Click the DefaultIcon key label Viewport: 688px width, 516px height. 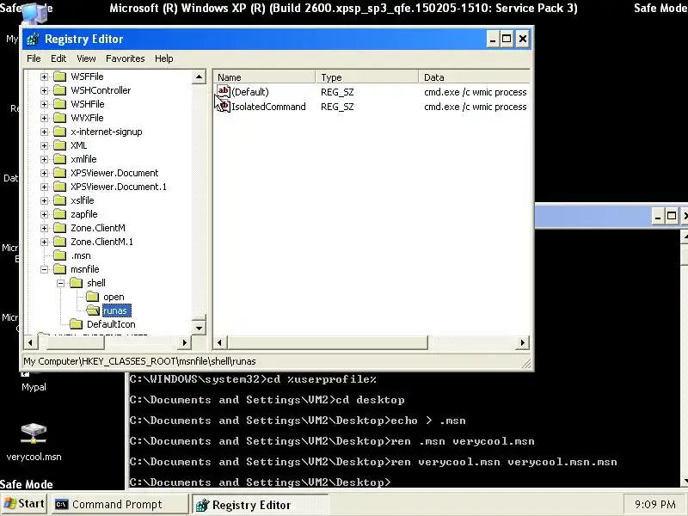pos(111,324)
